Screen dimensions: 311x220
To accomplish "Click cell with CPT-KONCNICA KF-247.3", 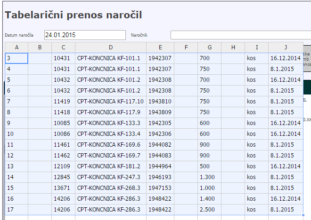I will coord(111,177).
